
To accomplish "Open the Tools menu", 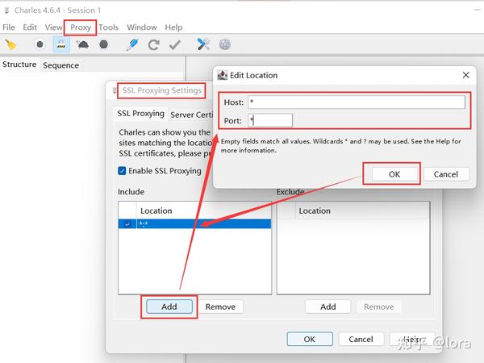I will (109, 27).
